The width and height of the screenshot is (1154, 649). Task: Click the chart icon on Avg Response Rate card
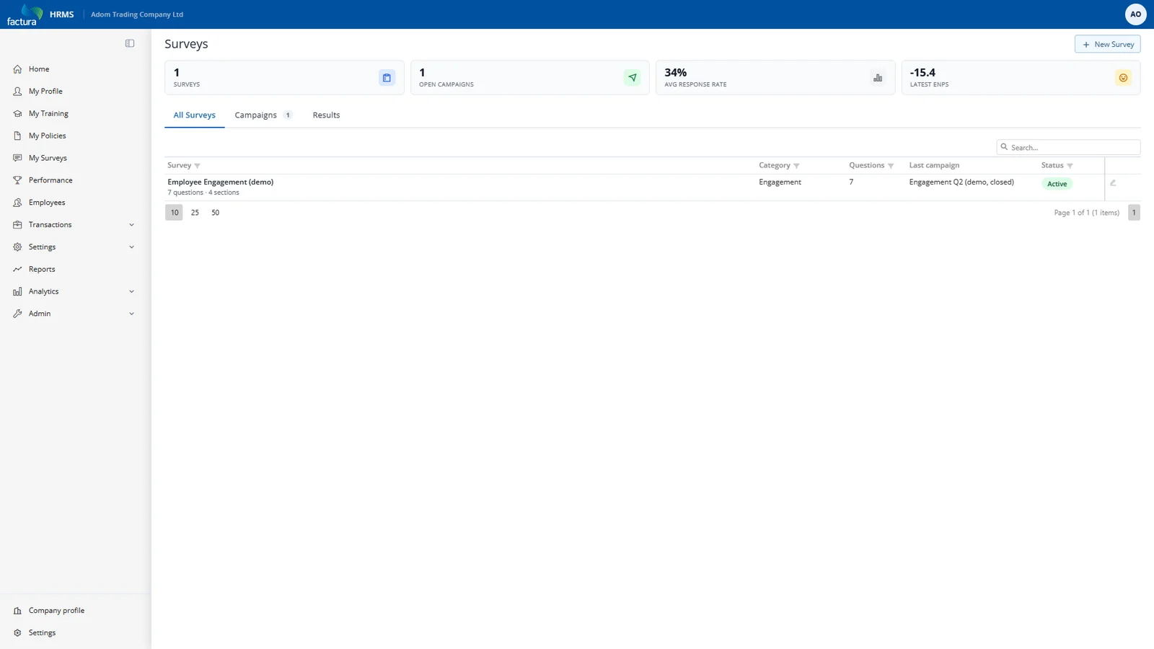click(x=878, y=78)
